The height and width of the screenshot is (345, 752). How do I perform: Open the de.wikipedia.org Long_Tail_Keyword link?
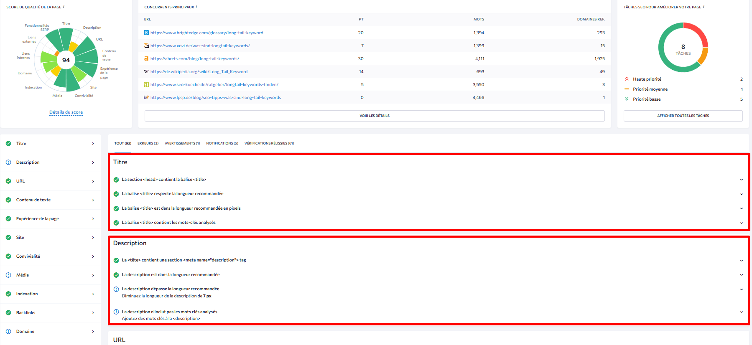(199, 71)
